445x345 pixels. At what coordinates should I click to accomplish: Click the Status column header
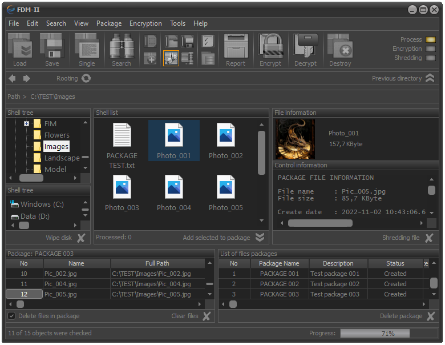(395, 263)
